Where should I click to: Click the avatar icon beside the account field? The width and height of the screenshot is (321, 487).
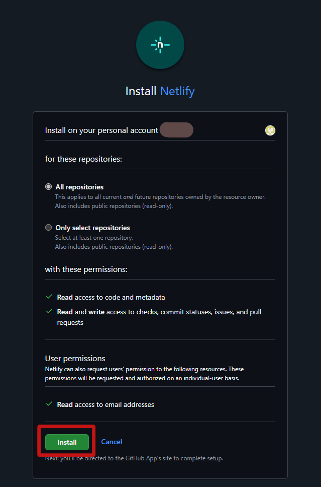coord(270,130)
